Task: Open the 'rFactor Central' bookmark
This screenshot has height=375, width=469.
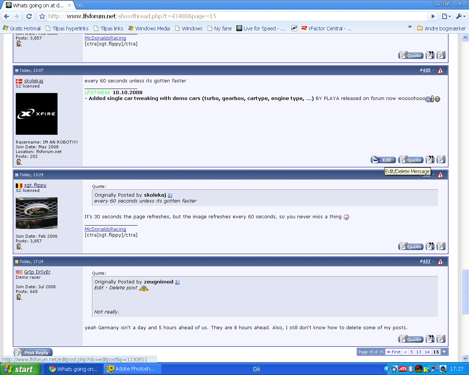Action: tap(326, 28)
